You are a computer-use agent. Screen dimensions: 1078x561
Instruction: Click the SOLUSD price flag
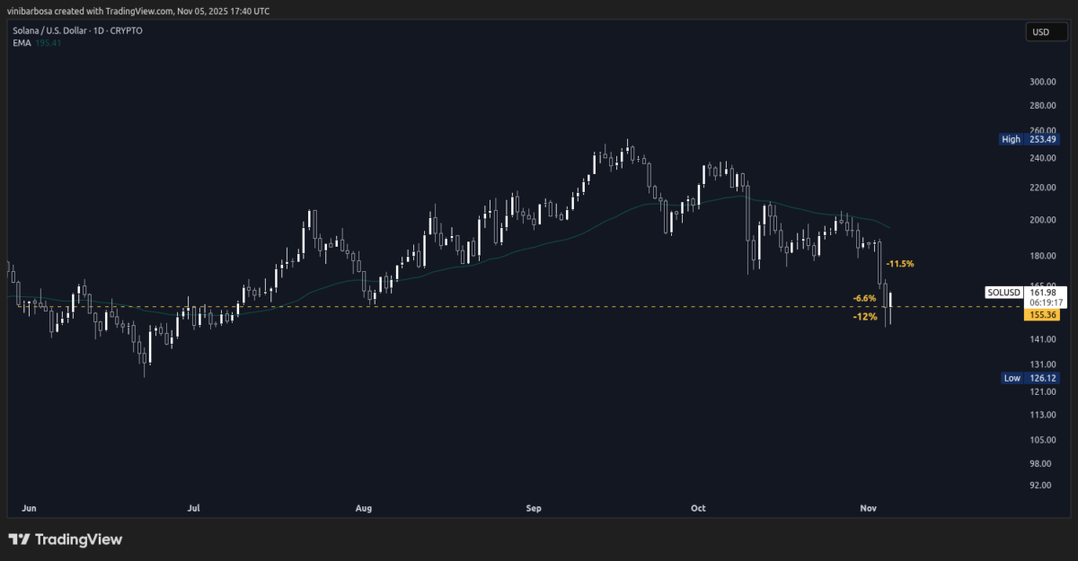(x=1003, y=292)
